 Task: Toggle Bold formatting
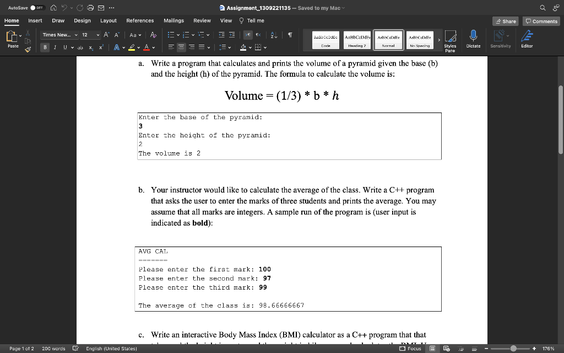pos(45,47)
